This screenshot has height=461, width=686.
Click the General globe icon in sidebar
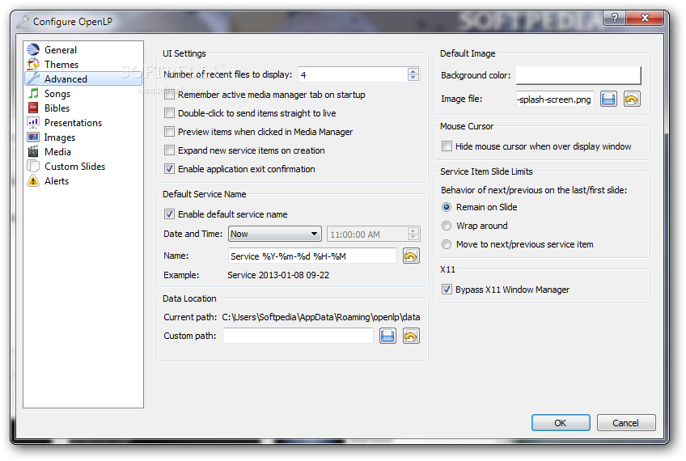33,49
